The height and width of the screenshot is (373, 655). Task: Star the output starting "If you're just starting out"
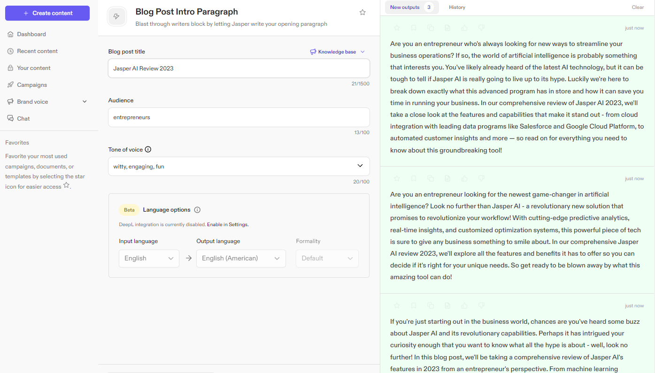coord(397,306)
